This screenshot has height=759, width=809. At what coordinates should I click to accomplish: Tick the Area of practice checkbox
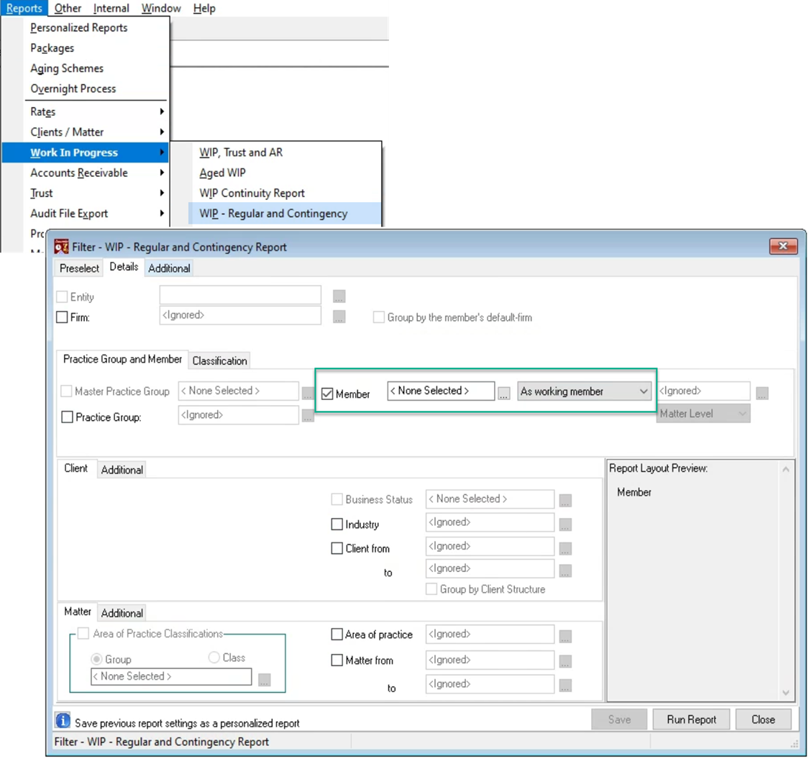click(337, 634)
